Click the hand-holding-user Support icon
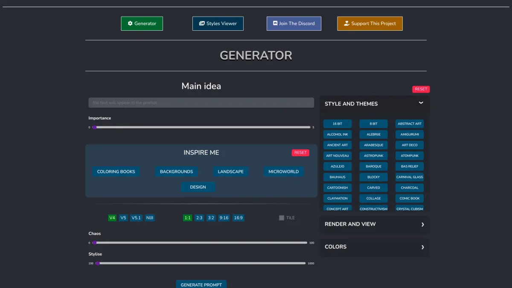The height and width of the screenshot is (288, 512). (346, 23)
